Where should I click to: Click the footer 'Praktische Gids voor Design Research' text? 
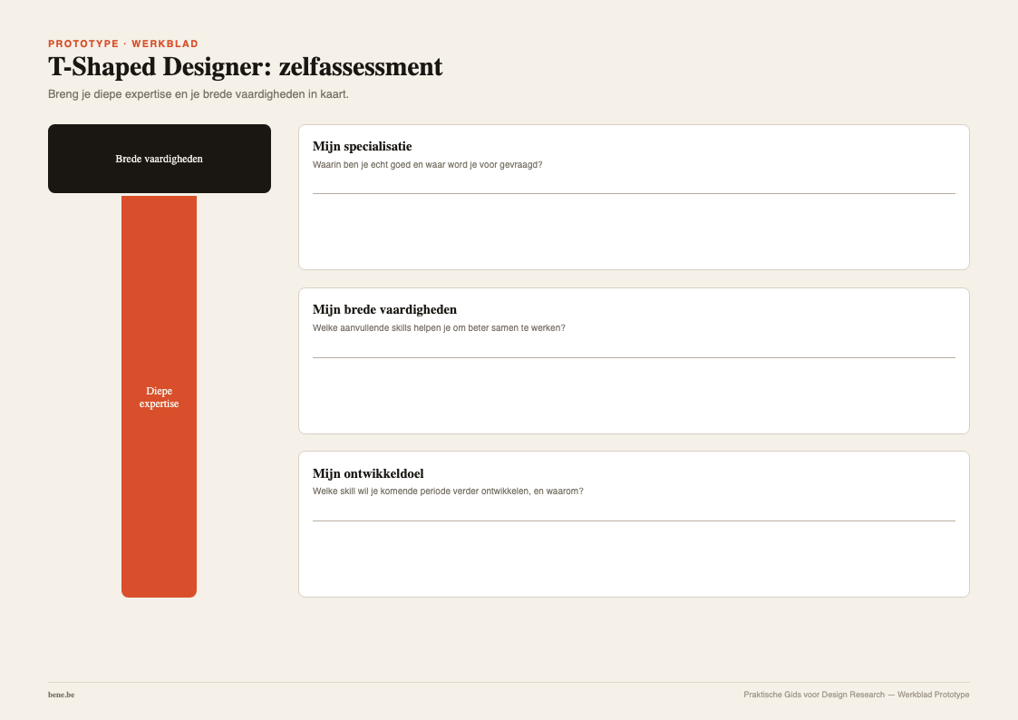click(x=814, y=695)
